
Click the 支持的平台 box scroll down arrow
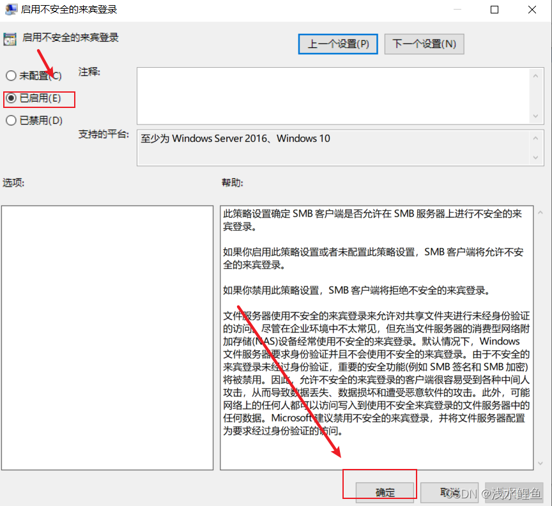tap(535, 157)
